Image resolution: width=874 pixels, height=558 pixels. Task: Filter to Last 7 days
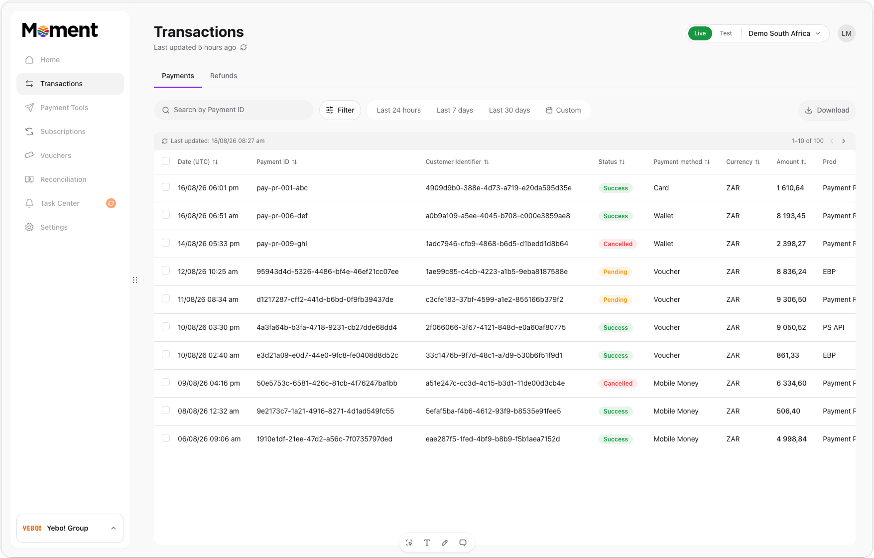(x=455, y=110)
